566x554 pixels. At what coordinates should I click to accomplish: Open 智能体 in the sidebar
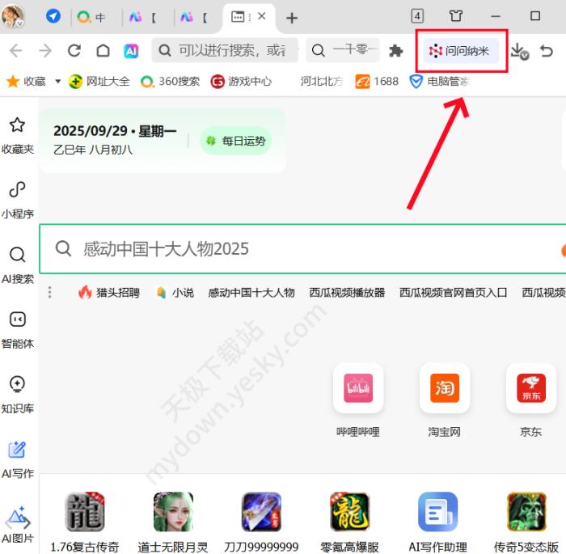tap(17, 329)
